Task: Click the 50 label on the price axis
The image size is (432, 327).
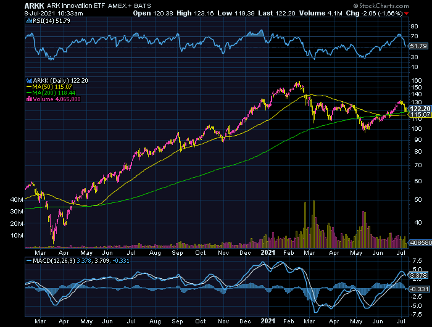Action: [418, 199]
